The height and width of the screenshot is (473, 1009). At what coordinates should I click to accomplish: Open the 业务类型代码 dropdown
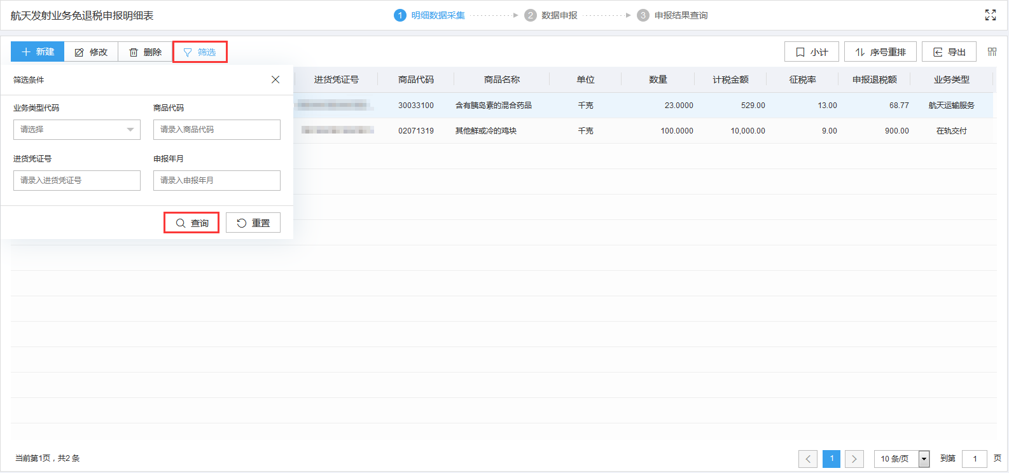pos(76,130)
